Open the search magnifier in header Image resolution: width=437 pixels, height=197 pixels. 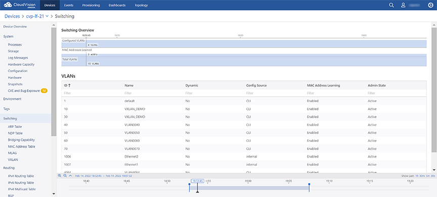(x=391, y=5)
